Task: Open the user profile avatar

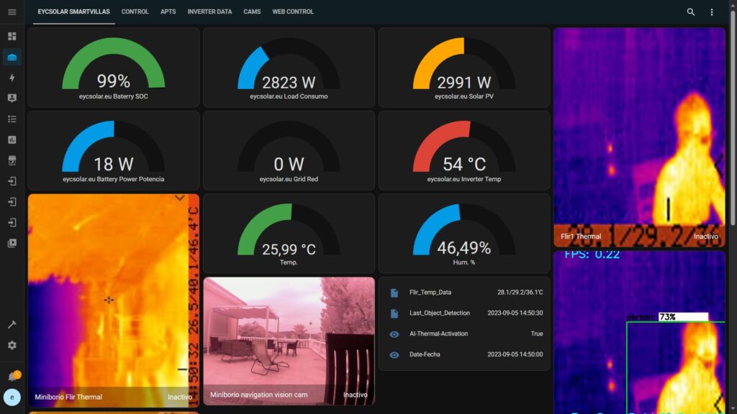Action: tap(12, 397)
